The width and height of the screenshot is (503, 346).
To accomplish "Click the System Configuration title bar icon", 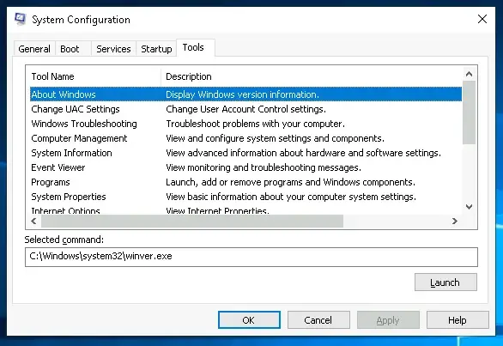I will (x=21, y=19).
